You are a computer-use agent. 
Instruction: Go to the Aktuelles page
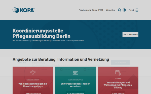(110, 10)
